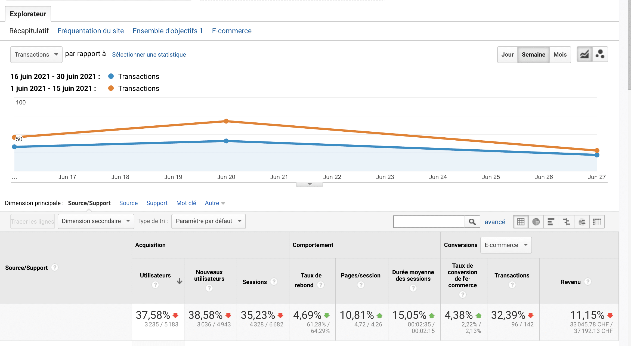Screen dimensions: 631x346
Task: Expand the Autre dimension dropdown
Action: (215, 203)
